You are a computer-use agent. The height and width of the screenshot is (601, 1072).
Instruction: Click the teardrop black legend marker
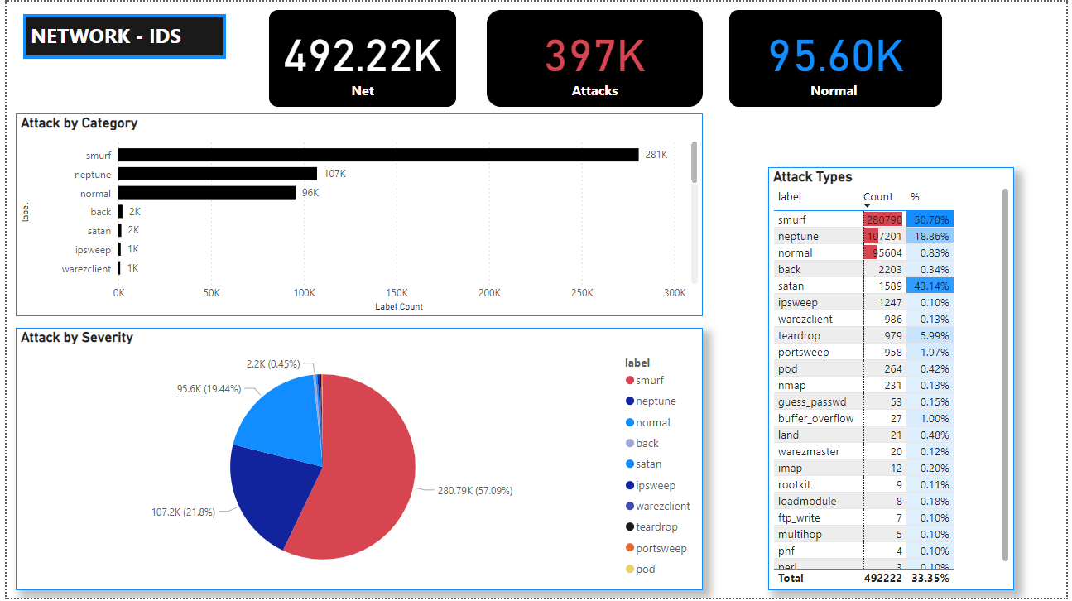click(x=630, y=527)
